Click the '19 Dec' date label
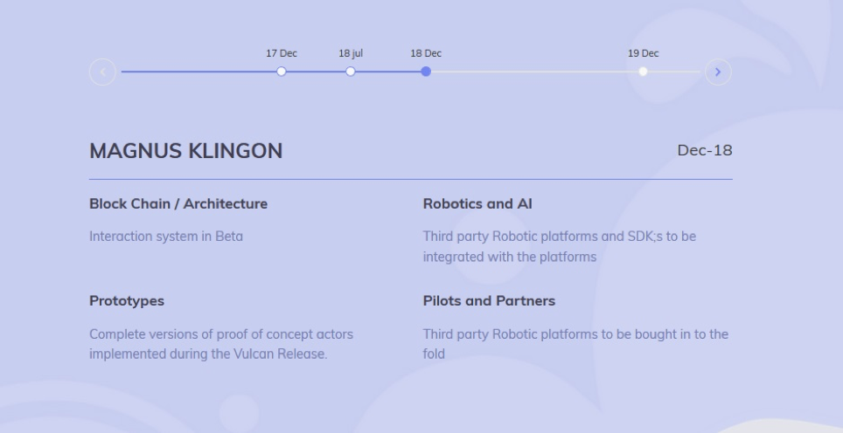This screenshot has height=433, width=843. 643,53
